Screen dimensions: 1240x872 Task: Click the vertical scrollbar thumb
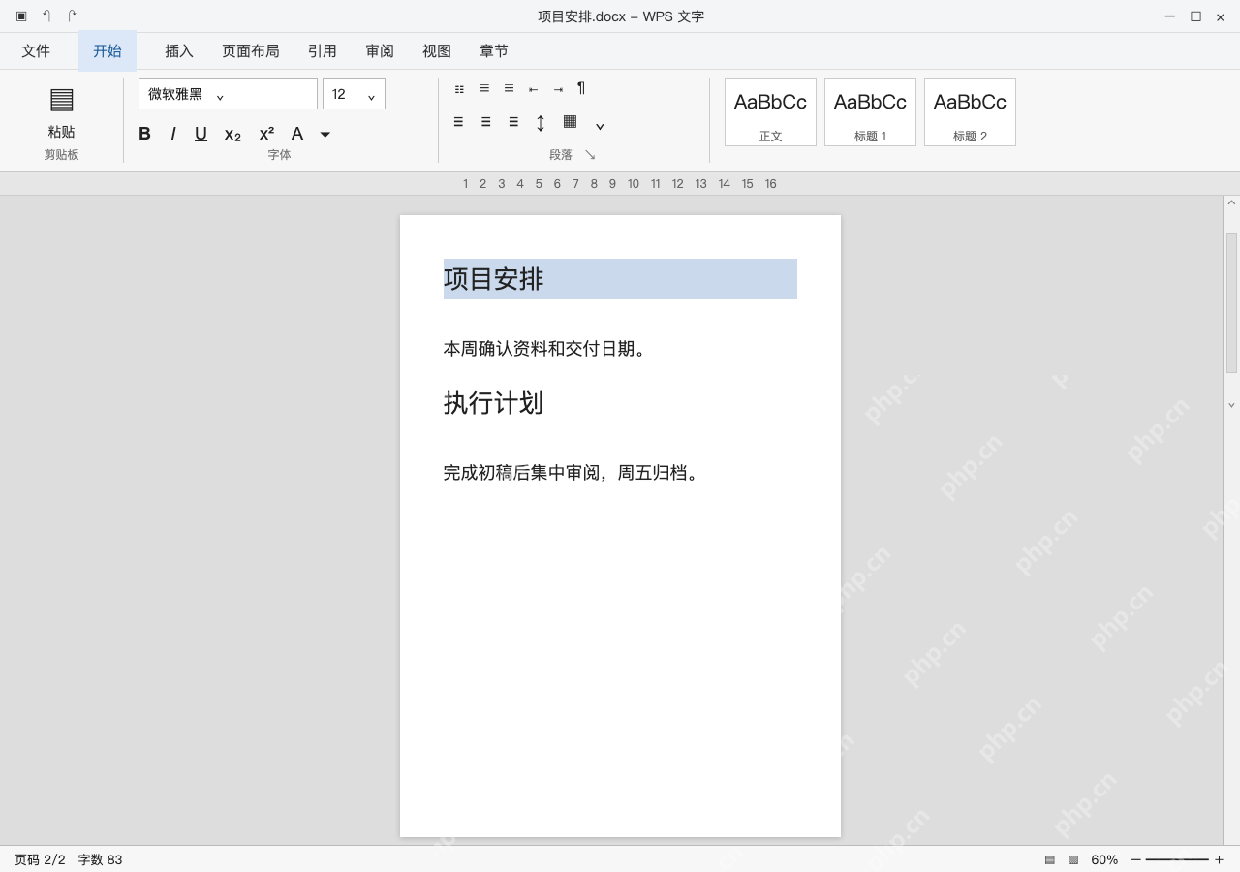coord(1231,302)
